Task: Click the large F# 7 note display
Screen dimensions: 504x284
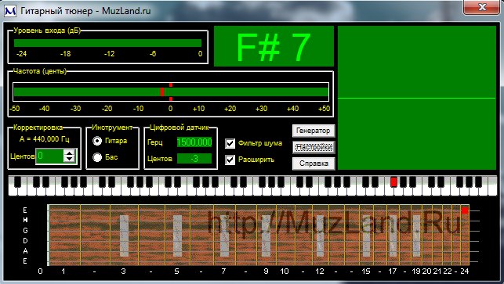Action: 274,46
